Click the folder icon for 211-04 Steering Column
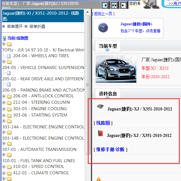Image resolution: width=181 pixels, height=181 pixels. pos(9,103)
